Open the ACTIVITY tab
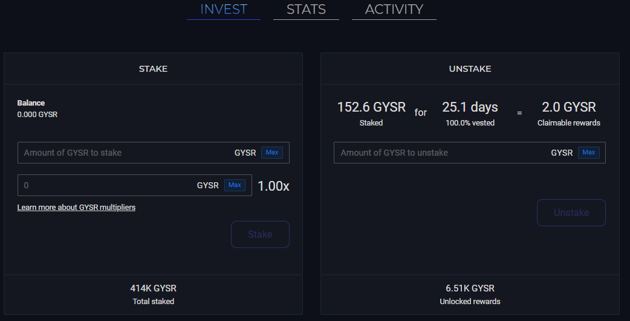 (x=394, y=10)
